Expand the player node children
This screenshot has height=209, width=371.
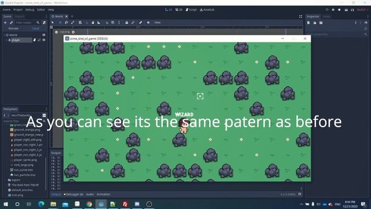click(x=6, y=40)
